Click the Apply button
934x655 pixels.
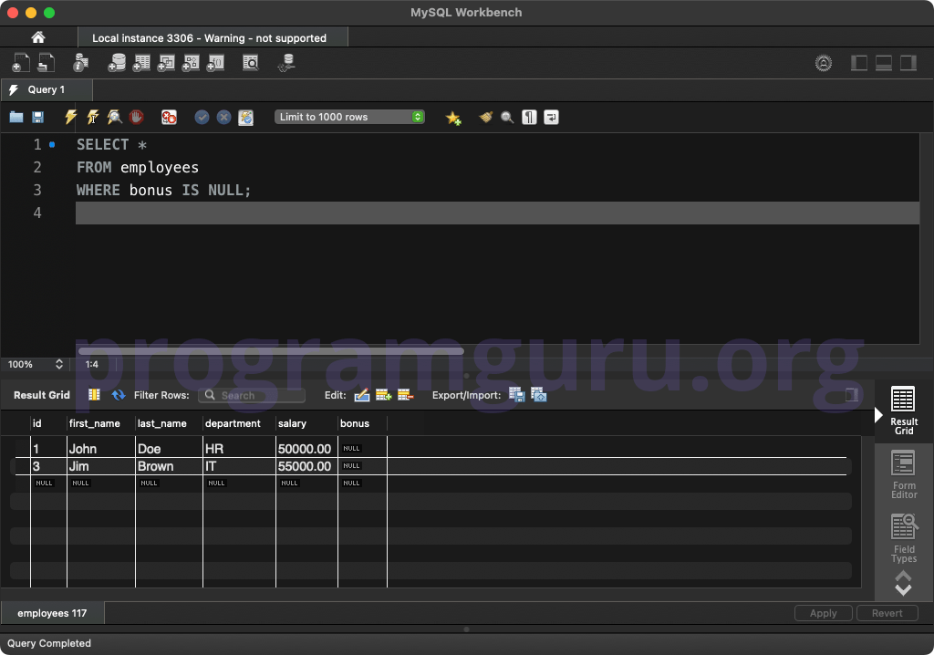pos(824,613)
